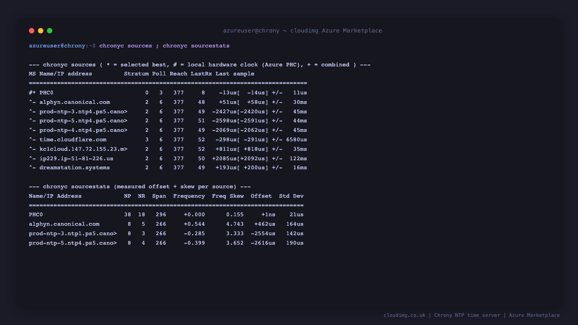Click the '122ms' error value
Viewport: 578px width, 325px height.
click(298, 158)
